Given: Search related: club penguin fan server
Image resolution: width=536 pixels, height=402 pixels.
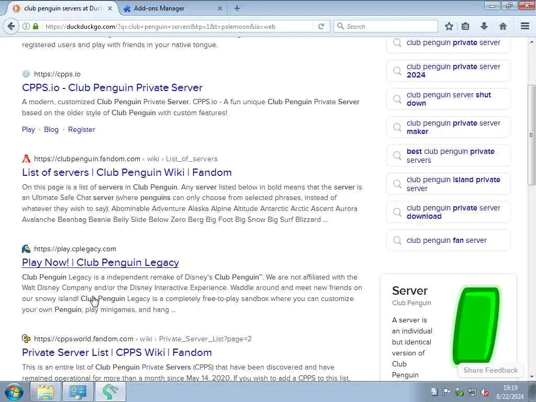Looking at the screenshot, I should click(449, 240).
